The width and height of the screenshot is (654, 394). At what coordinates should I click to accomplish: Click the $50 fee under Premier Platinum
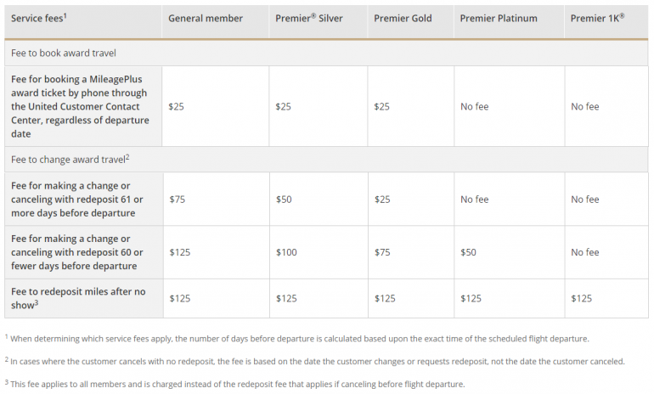tap(467, 252)
